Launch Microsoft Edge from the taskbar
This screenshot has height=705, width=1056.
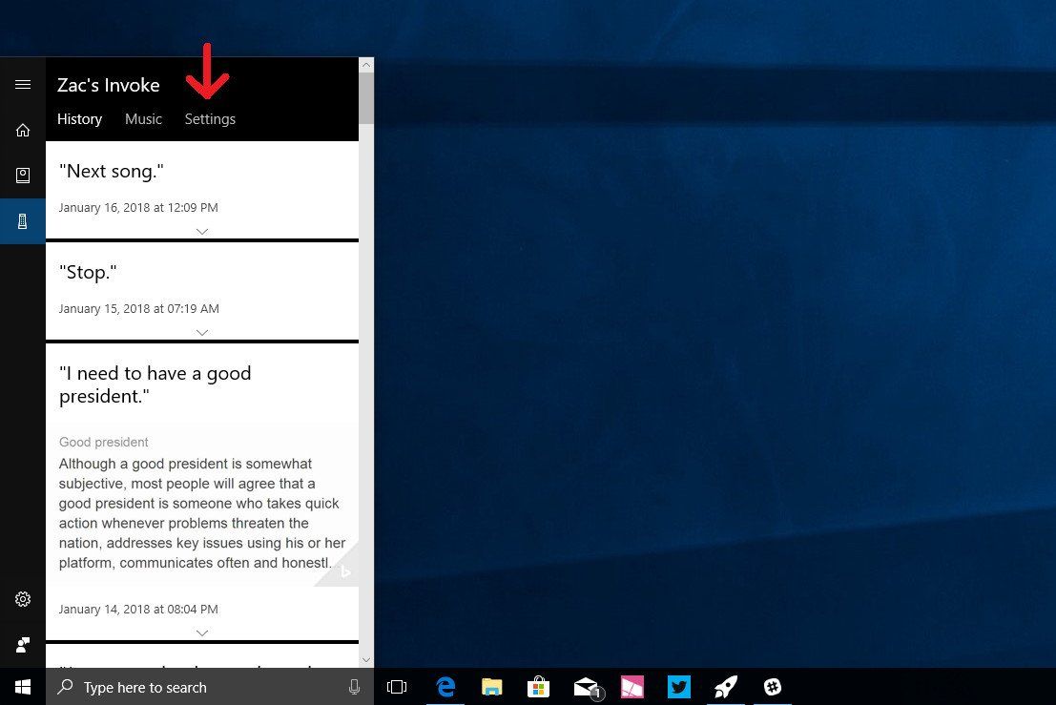click(445, 687)
